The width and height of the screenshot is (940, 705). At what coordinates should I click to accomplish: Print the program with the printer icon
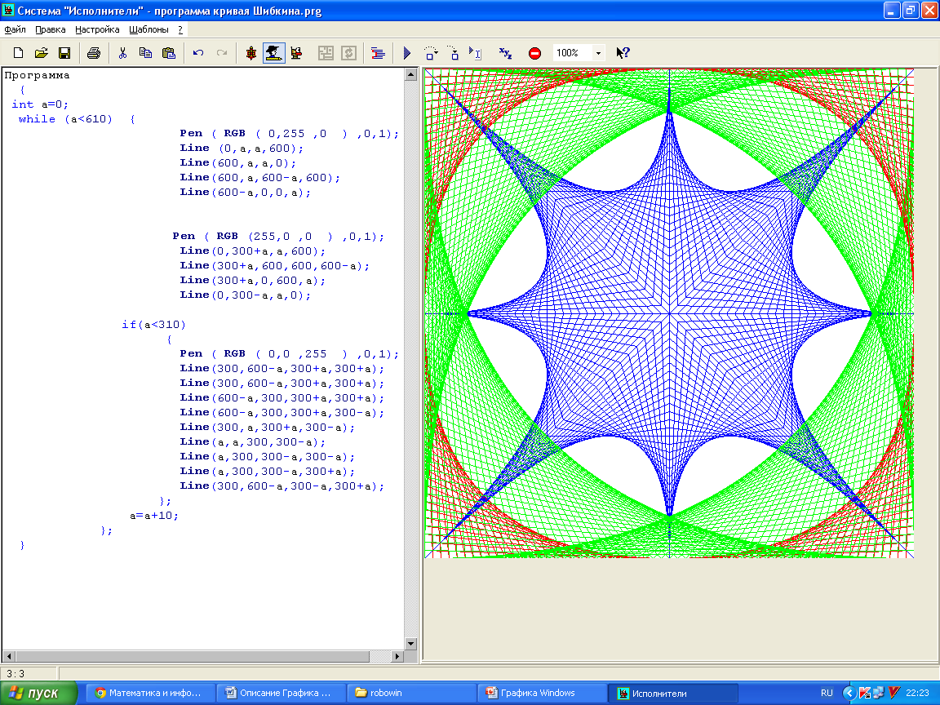coord(94,53)
